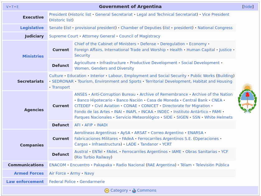Open Foreign Affairs, International Trade and Worship
Image resolution: width=261 pixels, height=196 pixels.
pyautogui.click(x=120, y=50)
